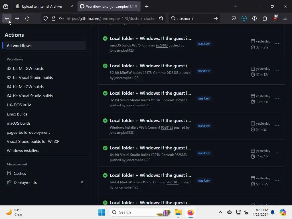Bookmark this page with the star icon

pos(161,18)
